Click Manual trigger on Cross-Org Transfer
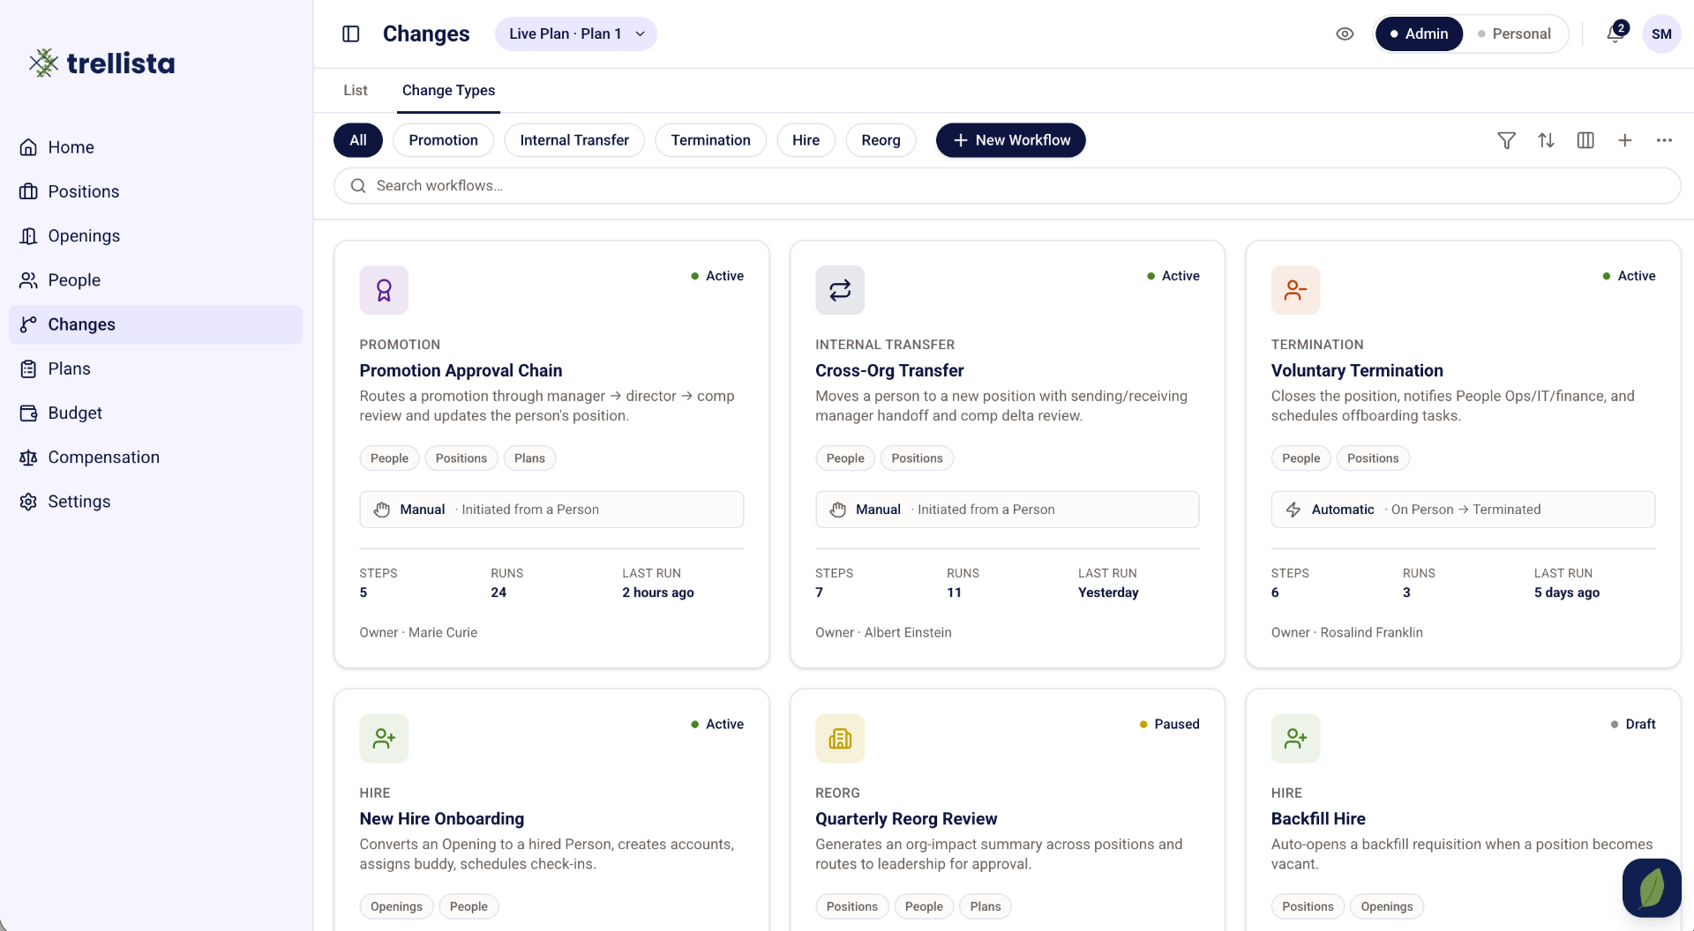This screenshot has height=931, width=1694. point(1007,510)
